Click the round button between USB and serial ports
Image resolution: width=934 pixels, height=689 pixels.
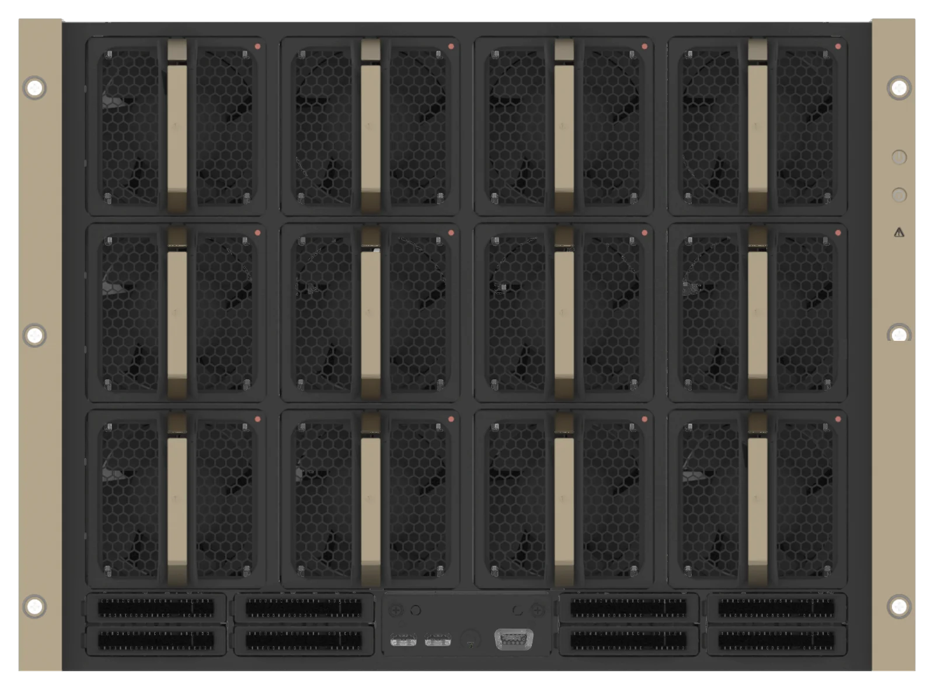(x=471, y=639)
